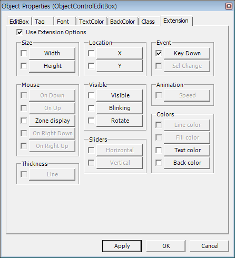Viewport: 235px width, 258px height.
Task: Uncheck Use Extension Options checkbox
Action: pyautogui.click(x=19, y=32)
